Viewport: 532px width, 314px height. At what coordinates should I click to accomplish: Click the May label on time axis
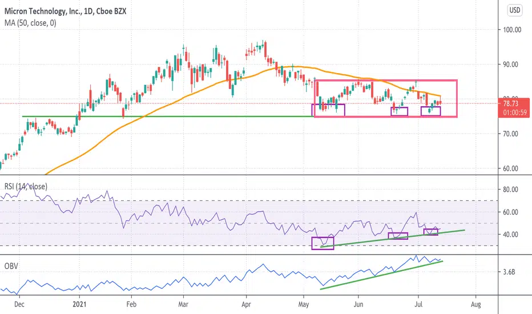click(303, 304)
